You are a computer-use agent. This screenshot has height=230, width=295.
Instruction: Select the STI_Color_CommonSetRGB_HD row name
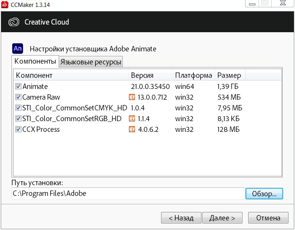[x=72, y=119]
